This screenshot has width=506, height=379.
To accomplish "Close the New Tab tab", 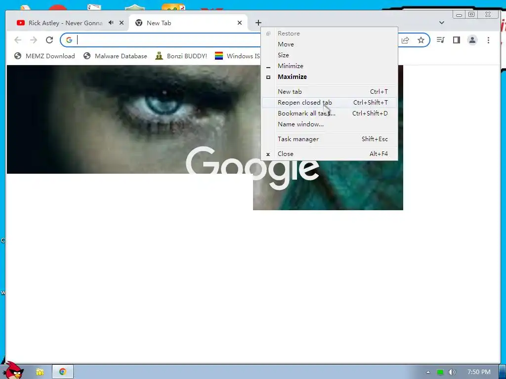I will (x=240, y=23).
